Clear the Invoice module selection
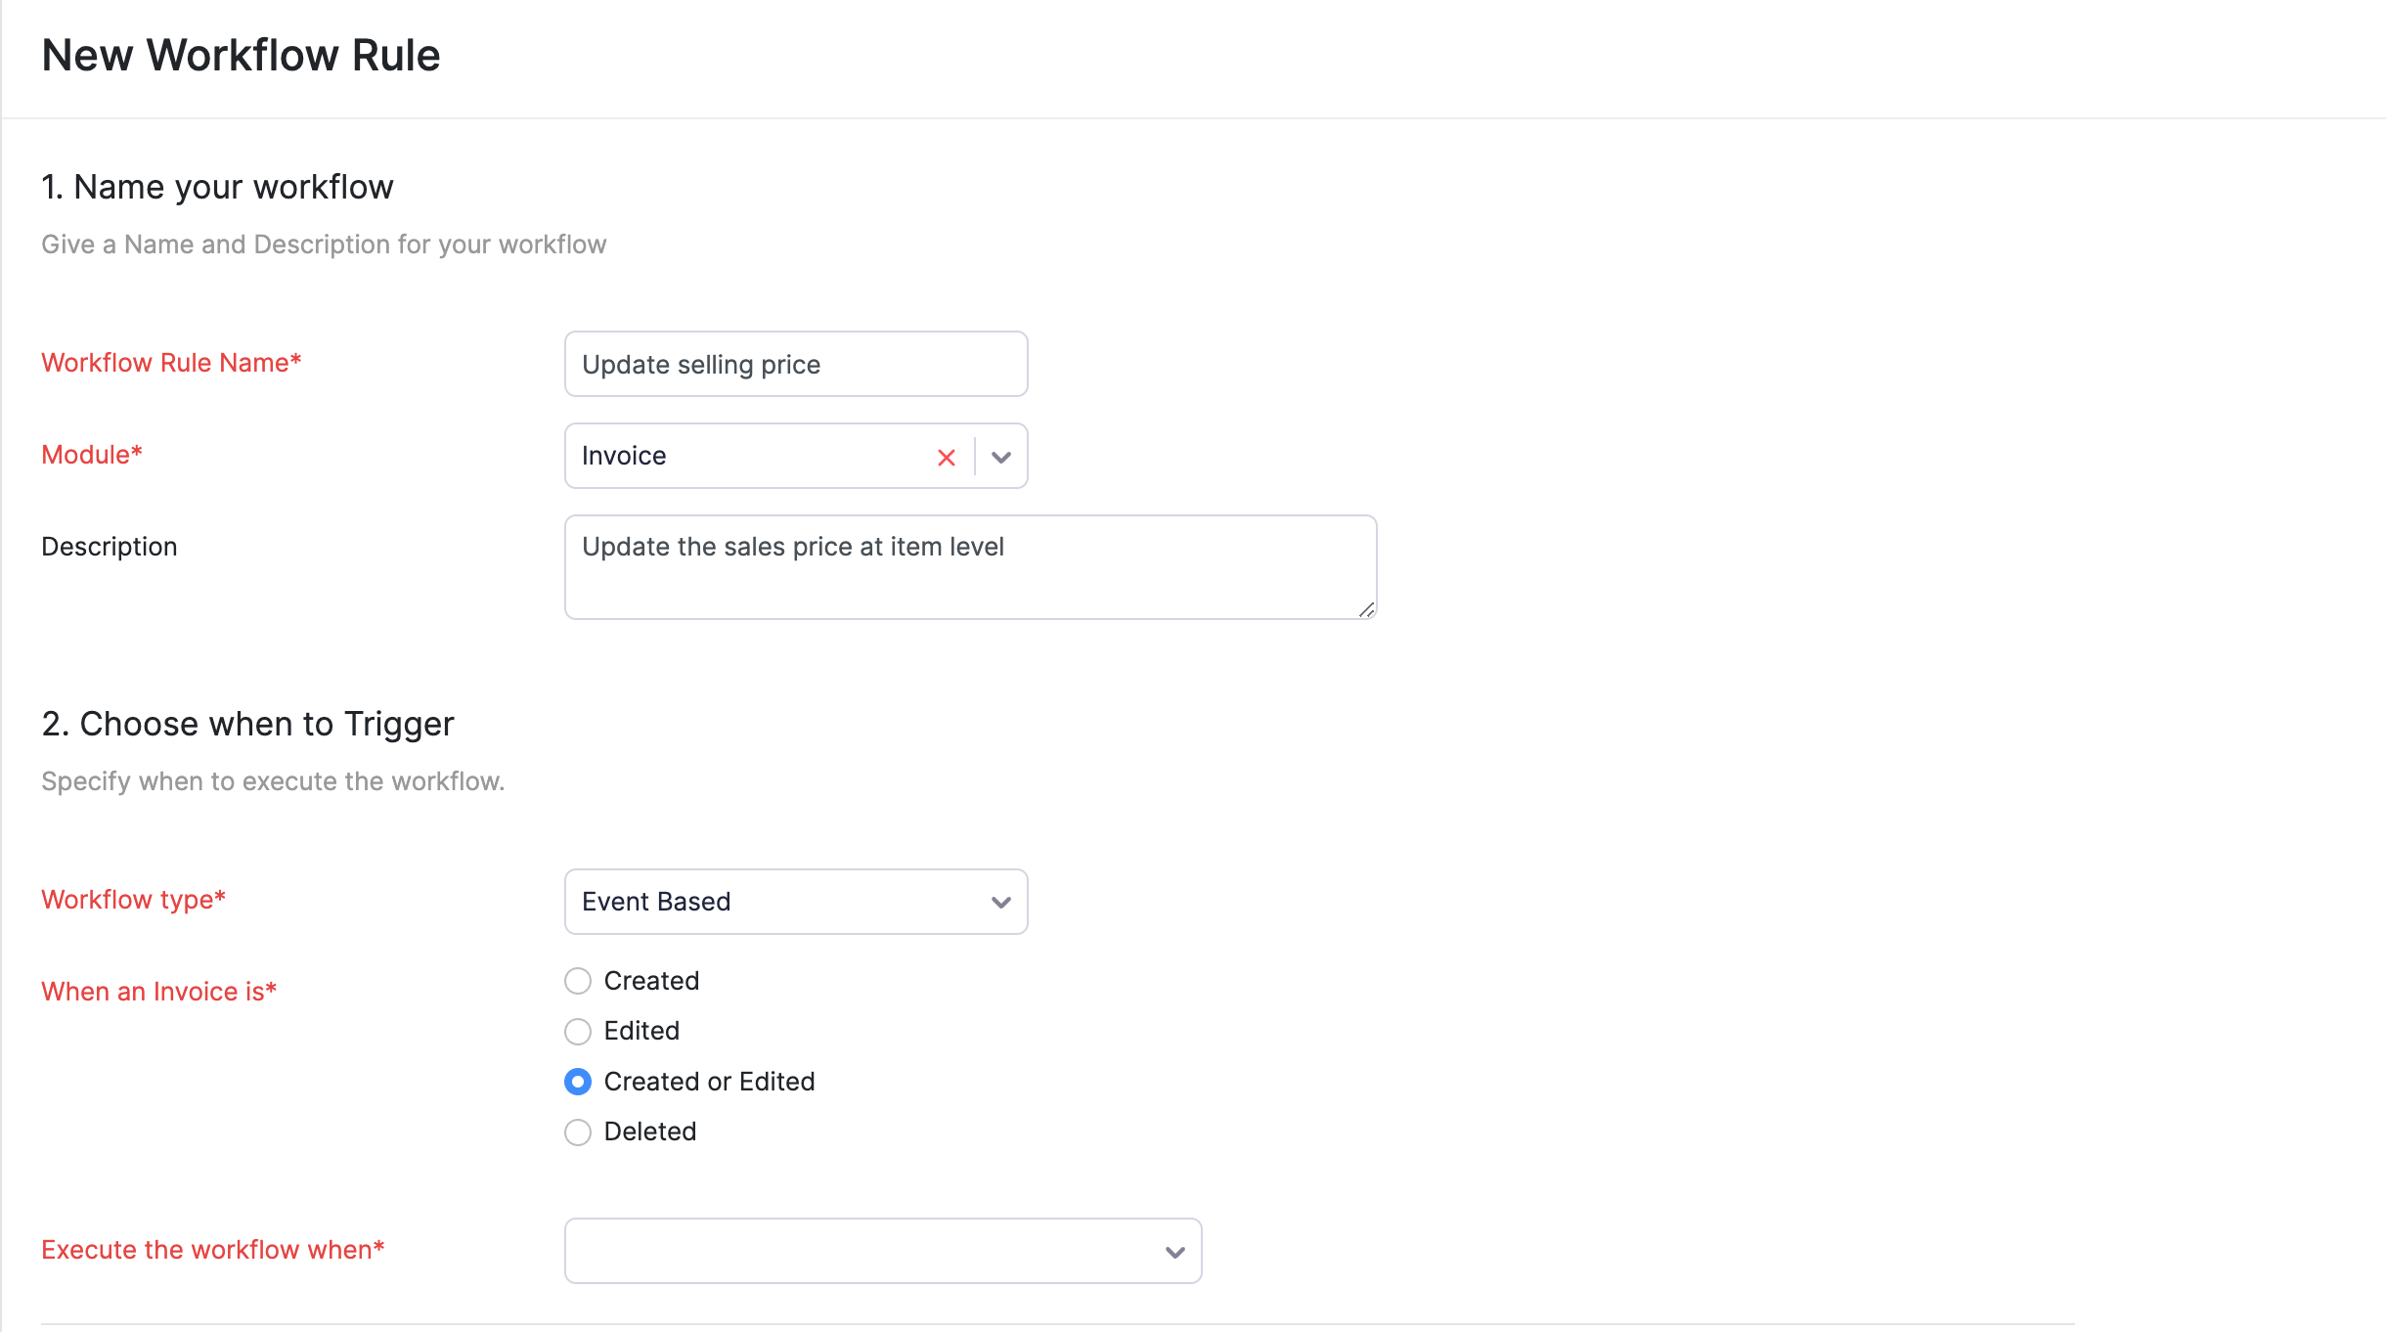 (x=946, y=457)
